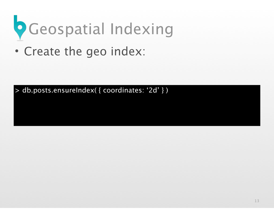
Task: Click the > prompt symbol in code
Action: tap(17, 91)
